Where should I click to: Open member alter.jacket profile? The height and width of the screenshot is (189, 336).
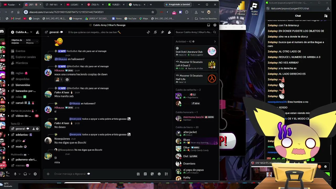click(x=196, y=133)
